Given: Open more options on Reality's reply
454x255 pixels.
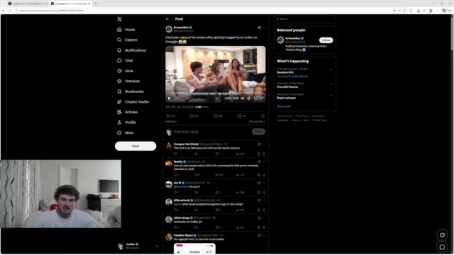Looking at the screenshot, I should point(264,162).
